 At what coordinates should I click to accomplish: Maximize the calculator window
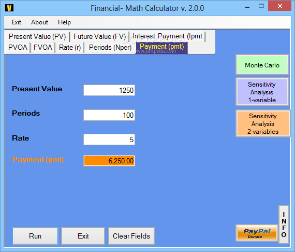click(261, 6)
